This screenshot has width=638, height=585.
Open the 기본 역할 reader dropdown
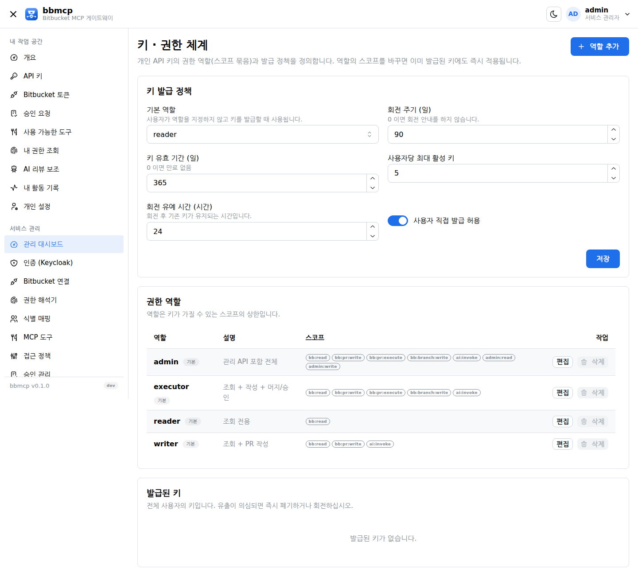[x=263, y=134]
